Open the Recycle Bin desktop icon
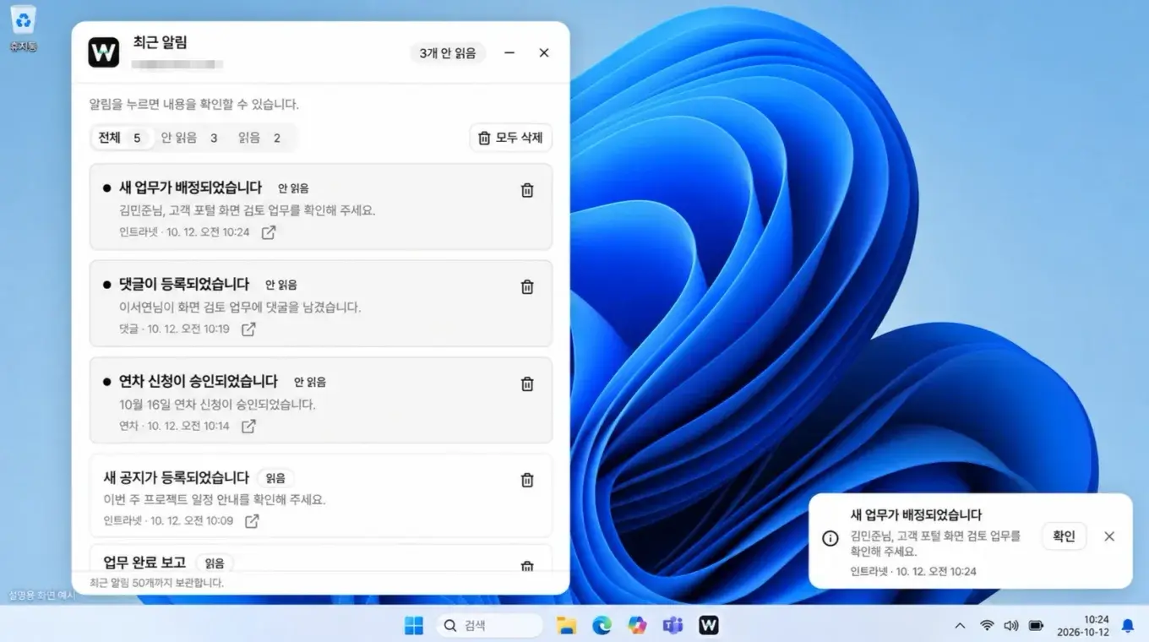Image resolution: width=1149 pixels, height=642 pixels. point(23,28)
